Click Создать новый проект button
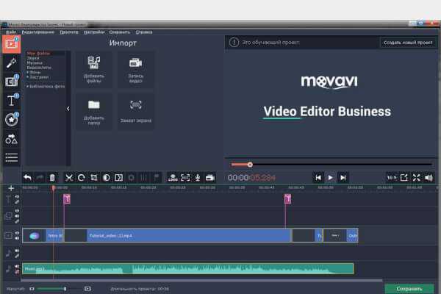 pyautogui.click(x=408, y=43)
